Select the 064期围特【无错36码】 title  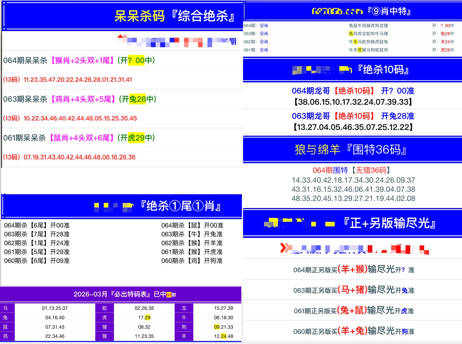(x=351, y=170)
